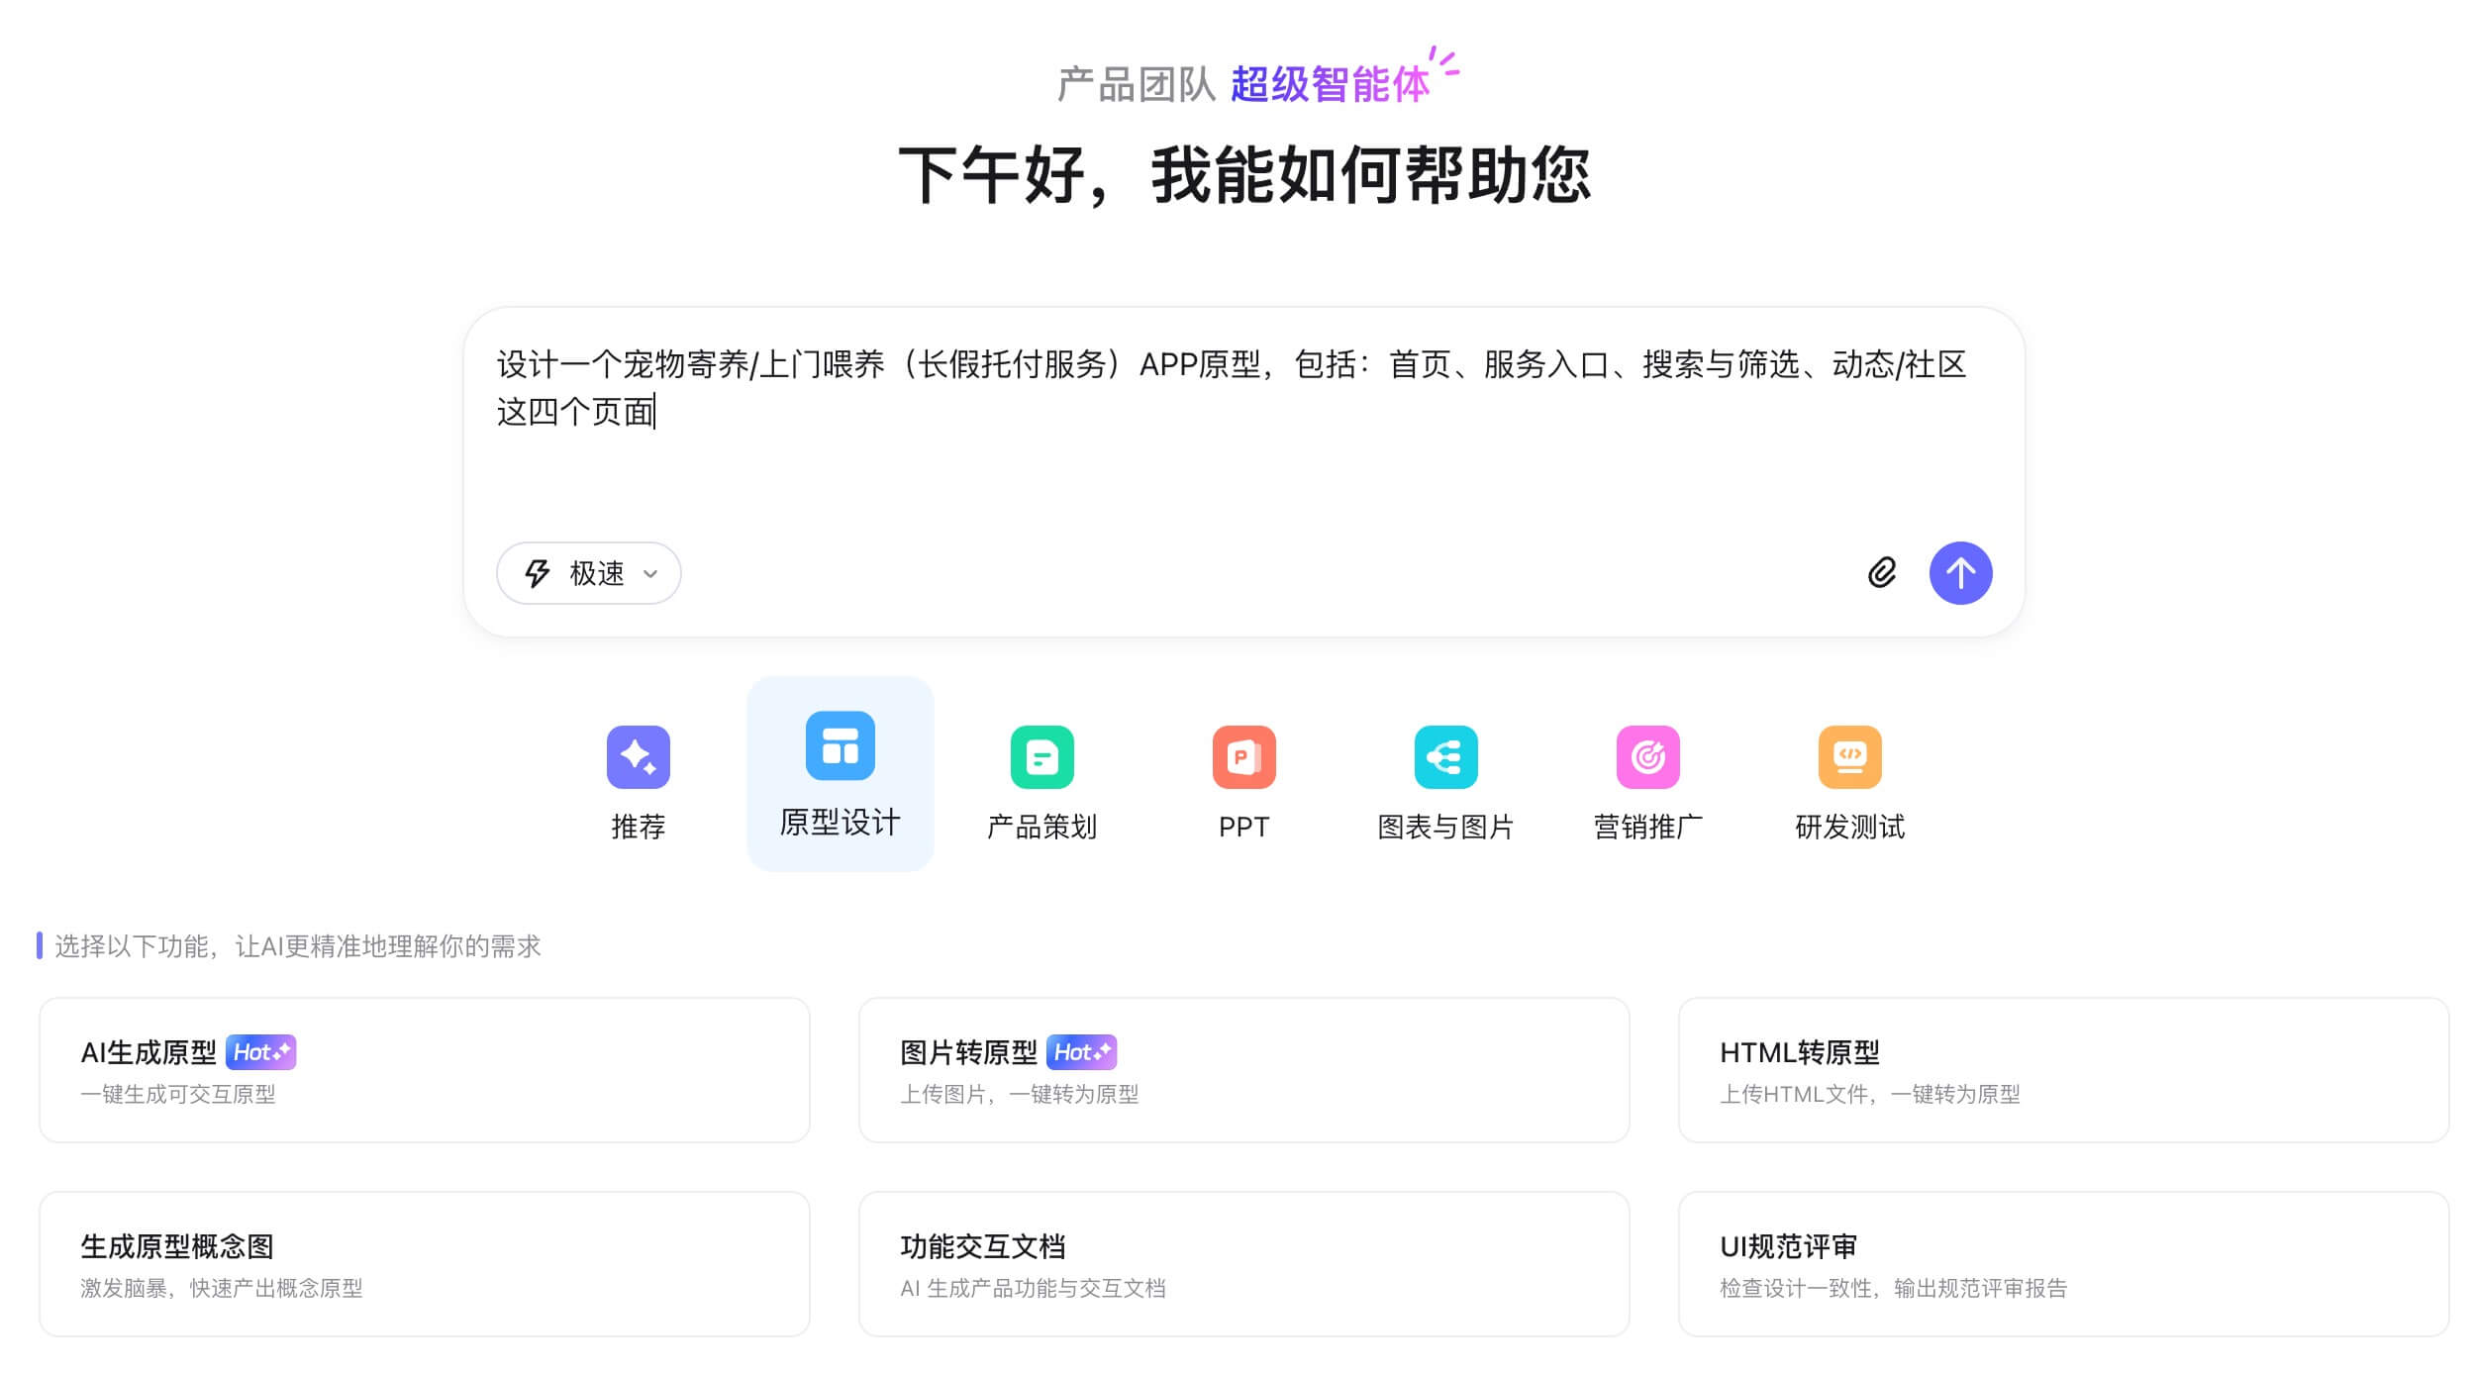Click the lightning bolt speed icon
Viewport: 2477px width, 1374px height.
(x=536, y=573)
